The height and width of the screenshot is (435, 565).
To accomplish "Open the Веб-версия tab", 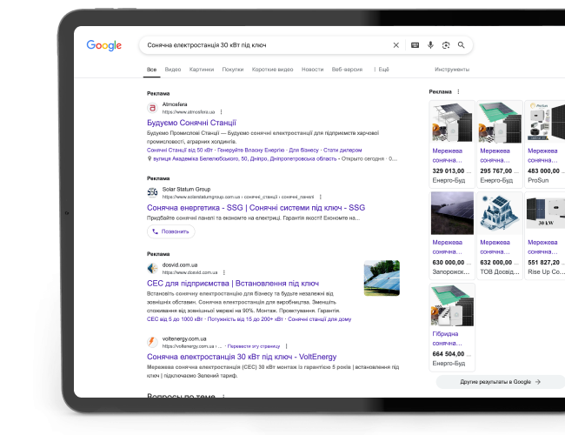I will pyautogui.click(x=347, y=70).
